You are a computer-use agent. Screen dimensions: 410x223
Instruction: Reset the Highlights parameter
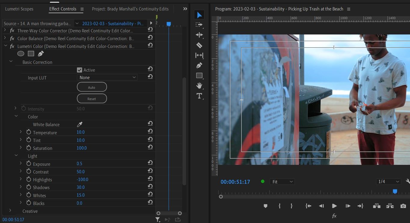coord(150,178)
